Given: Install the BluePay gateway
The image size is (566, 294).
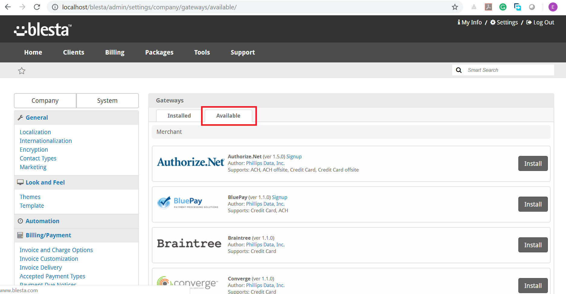Looking at the screenshot, I should [x=533, y=204].
